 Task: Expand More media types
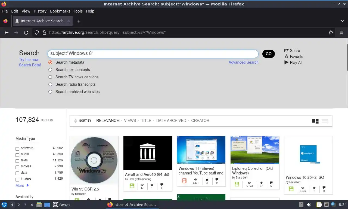[22, 186]
